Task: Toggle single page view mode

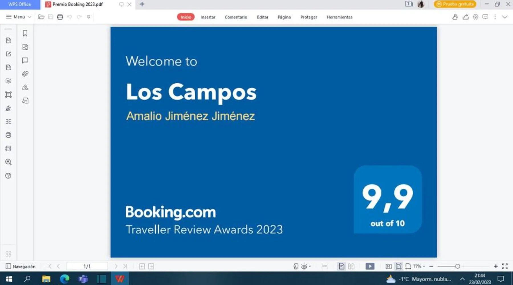Action: tap(341, 266)
